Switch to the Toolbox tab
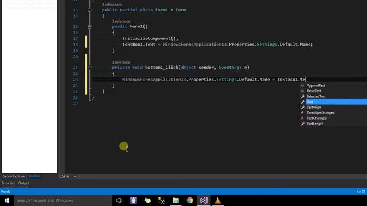 pos(34,176)
